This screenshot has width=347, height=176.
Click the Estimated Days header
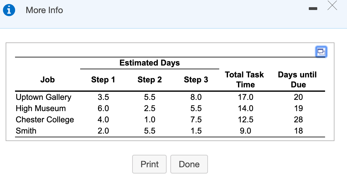150,63
